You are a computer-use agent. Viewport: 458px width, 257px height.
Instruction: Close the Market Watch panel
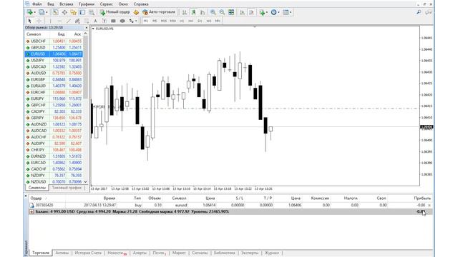coord(87,28)
